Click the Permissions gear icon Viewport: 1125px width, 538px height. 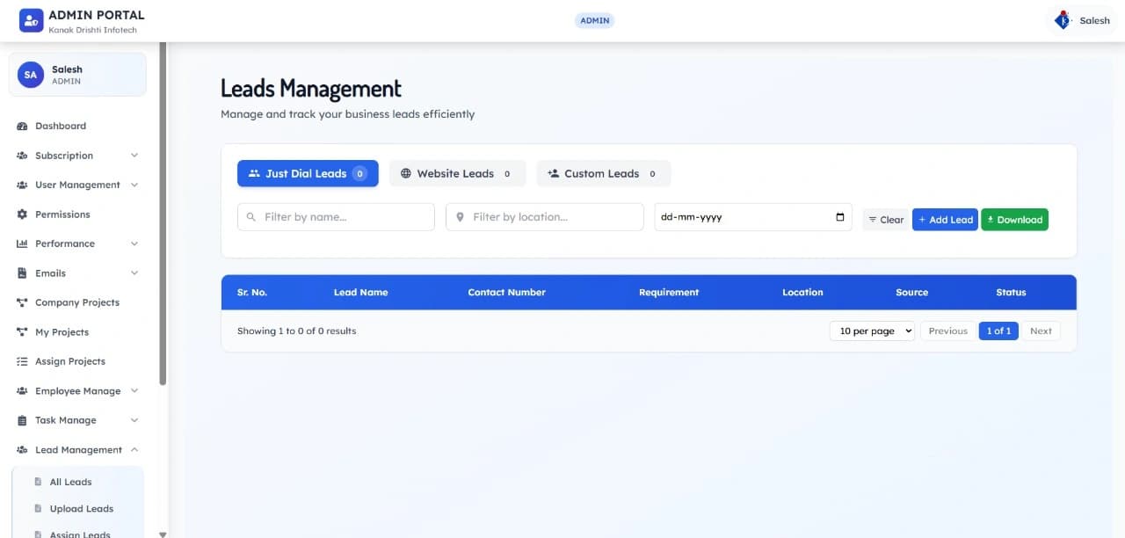click(22, 214)
